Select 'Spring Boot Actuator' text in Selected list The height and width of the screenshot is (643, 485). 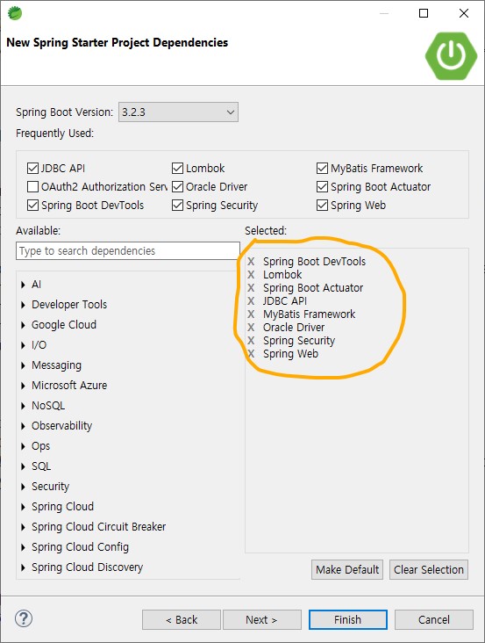tap(313, 288)
